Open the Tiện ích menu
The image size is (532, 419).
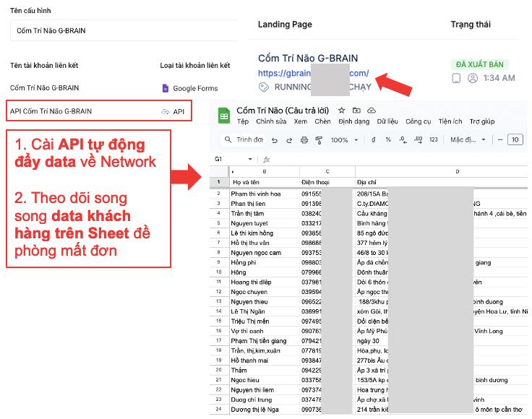click(450, 121)
